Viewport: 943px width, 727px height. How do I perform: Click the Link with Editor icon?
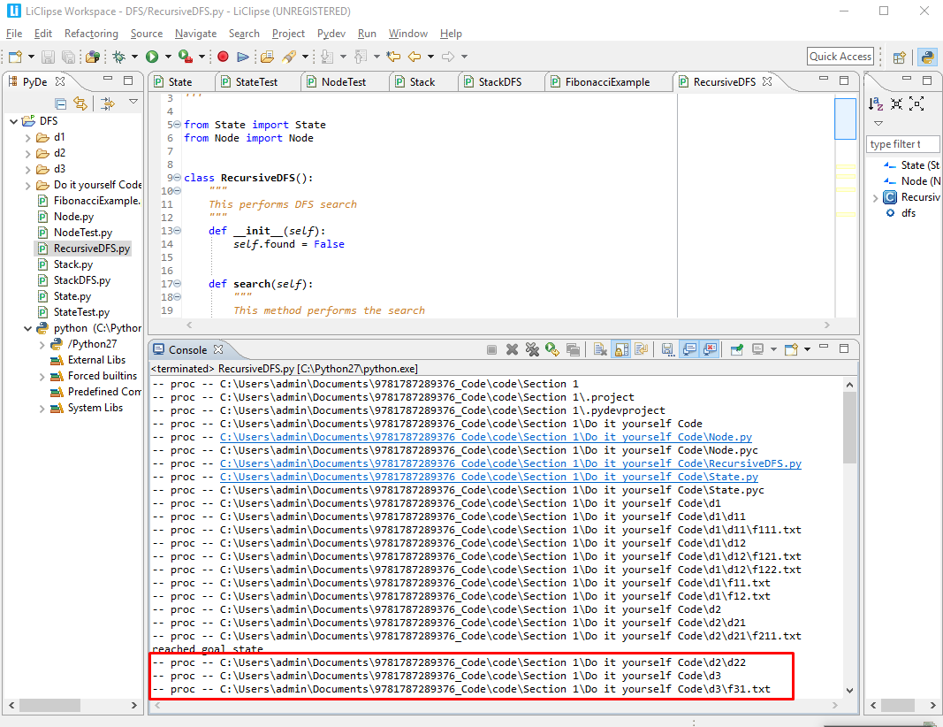pyautogui.click(x=80, y=103)
